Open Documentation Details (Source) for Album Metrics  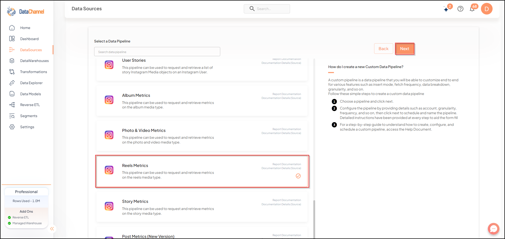281,98
